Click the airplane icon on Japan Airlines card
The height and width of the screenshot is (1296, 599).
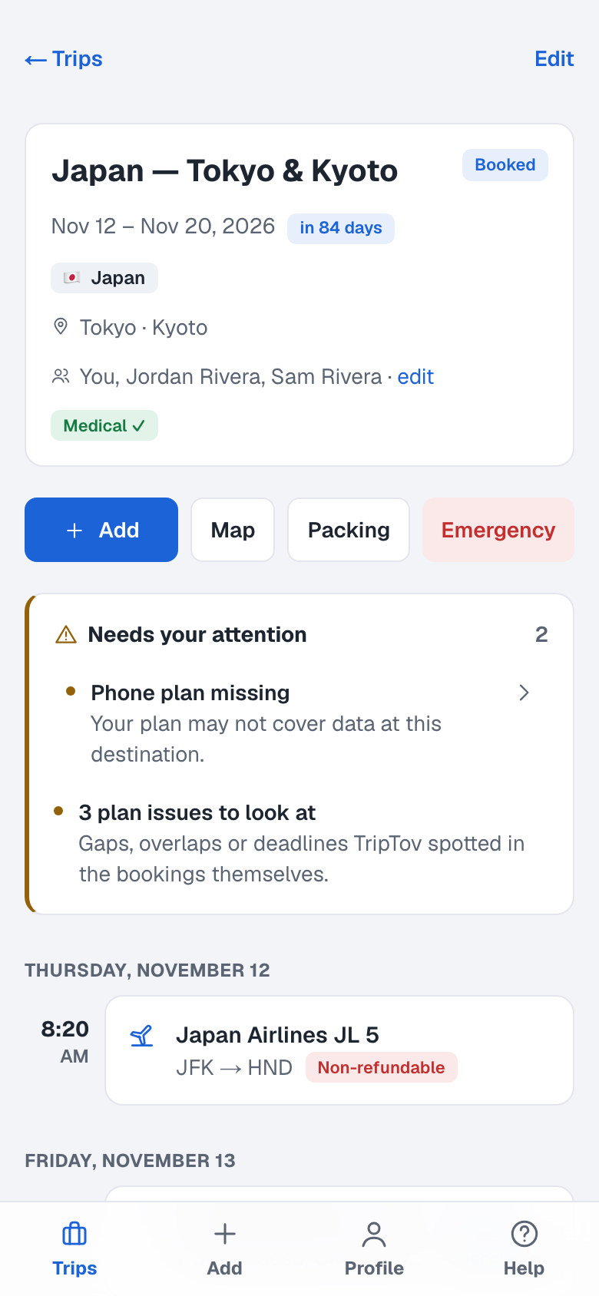[141, 1036]
